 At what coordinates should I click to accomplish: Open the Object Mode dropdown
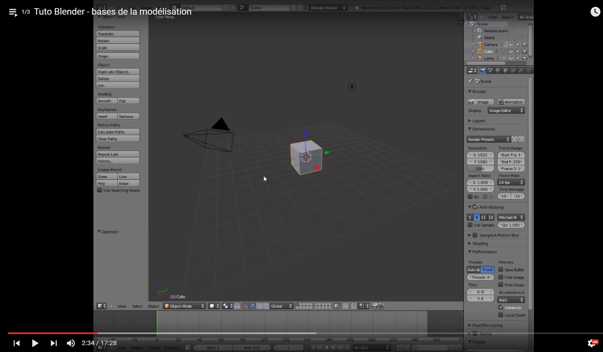pos(184,306)
